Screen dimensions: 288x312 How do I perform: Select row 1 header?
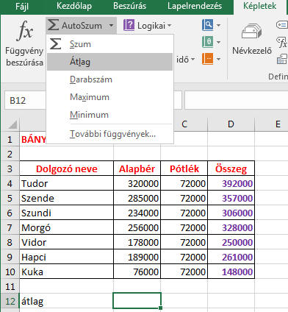point(10,139)
